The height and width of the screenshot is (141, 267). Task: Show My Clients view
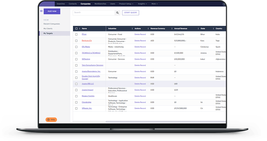[x=48, y=29]
